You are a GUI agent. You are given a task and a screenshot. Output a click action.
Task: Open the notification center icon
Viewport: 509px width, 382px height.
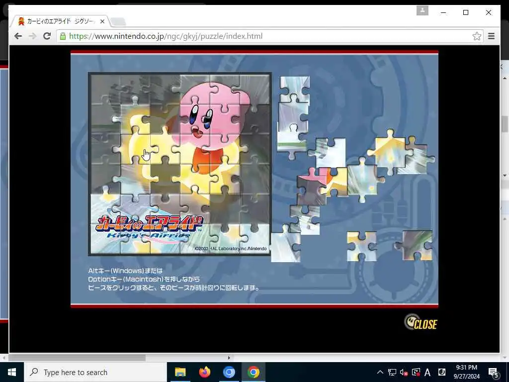(493, 373)
